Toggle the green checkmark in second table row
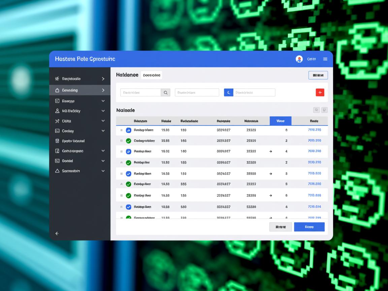Image resolution: width=388 pixels, height=291 pixels. (x=128, y=141)
